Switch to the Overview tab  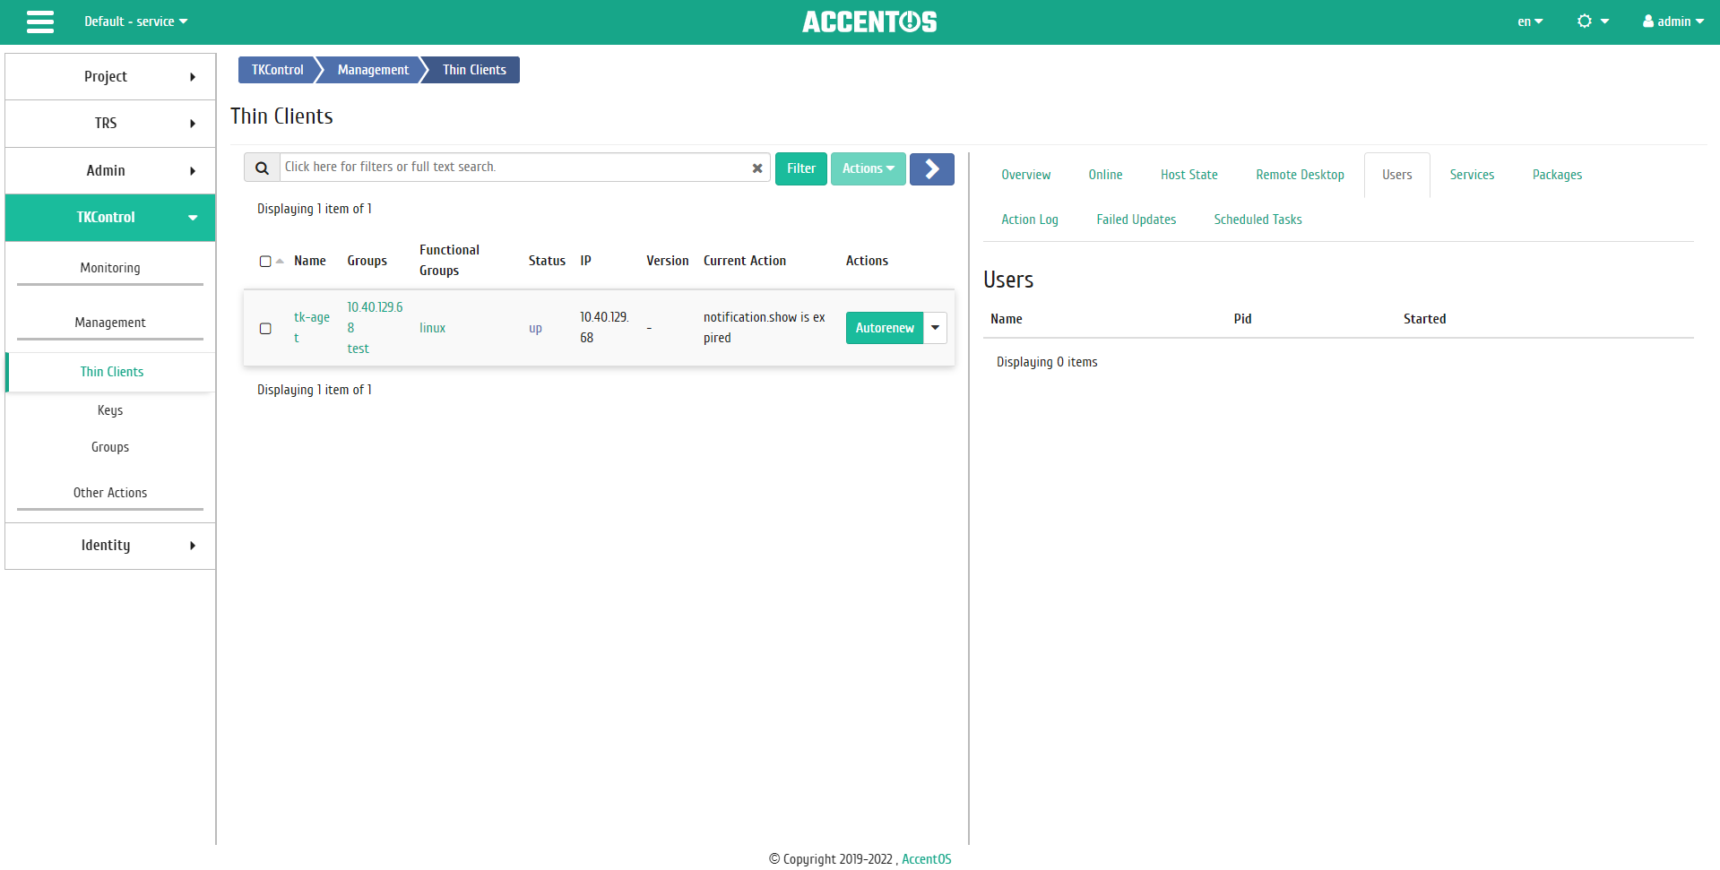click(1025, 175)
